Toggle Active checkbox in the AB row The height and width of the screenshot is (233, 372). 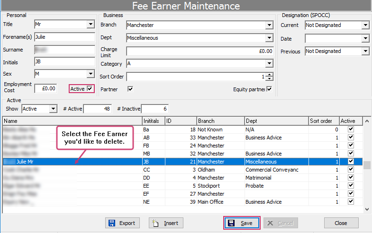351,137
